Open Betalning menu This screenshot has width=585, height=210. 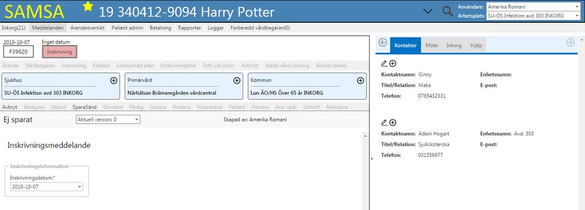161,27
